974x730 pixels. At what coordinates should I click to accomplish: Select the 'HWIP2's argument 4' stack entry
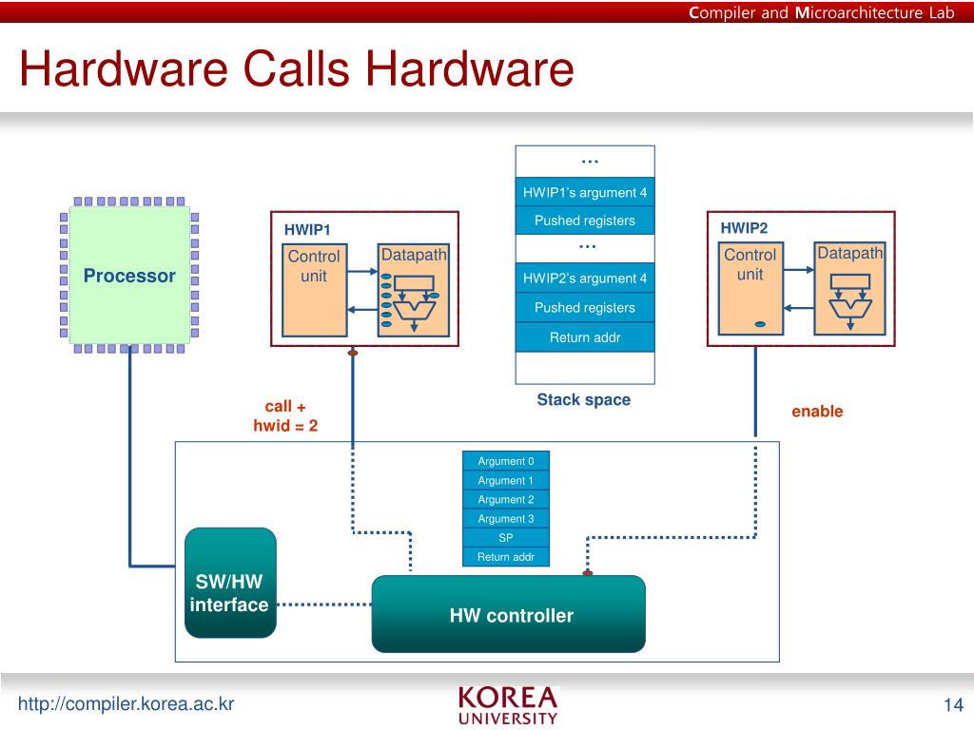pos(585,279)
